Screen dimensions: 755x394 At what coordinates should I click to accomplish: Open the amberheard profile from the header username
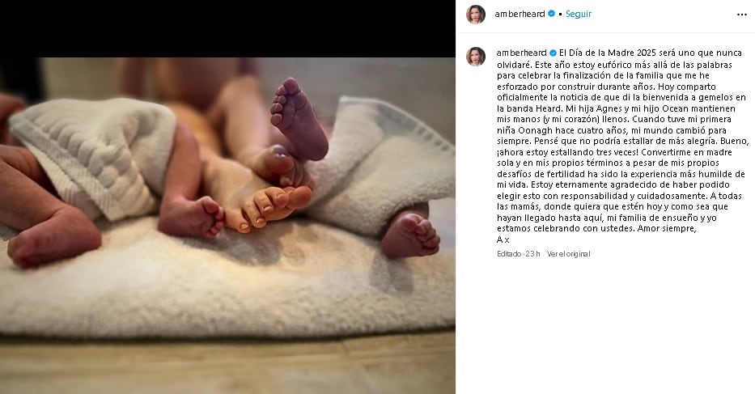click(520, 14)
